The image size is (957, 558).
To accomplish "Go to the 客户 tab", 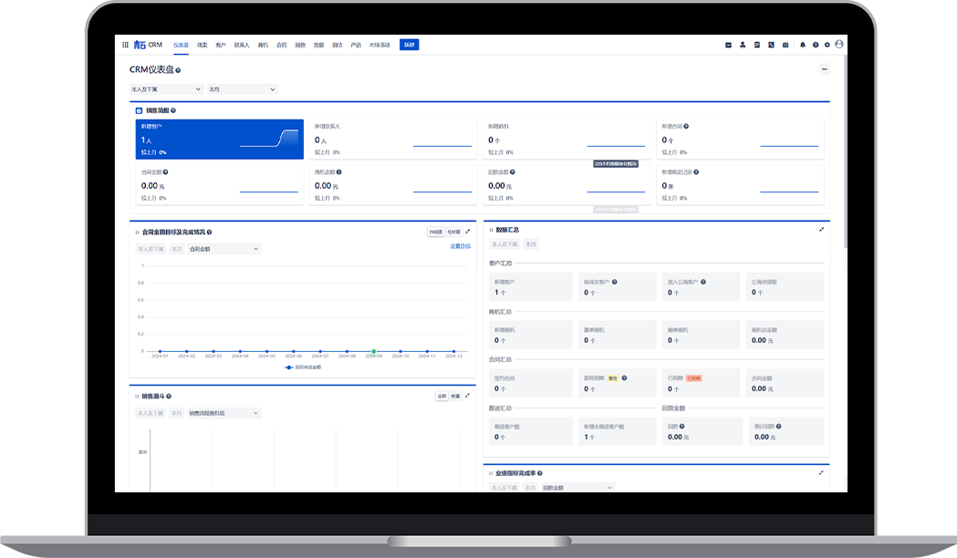I will [x=221, y=45].
